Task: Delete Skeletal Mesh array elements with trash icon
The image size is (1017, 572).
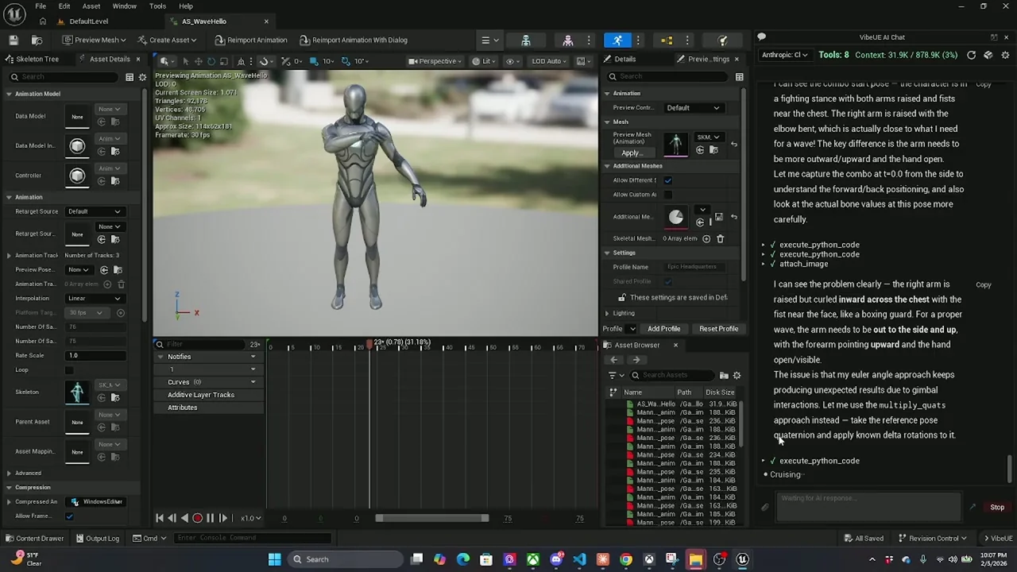Action: [720, 238]
